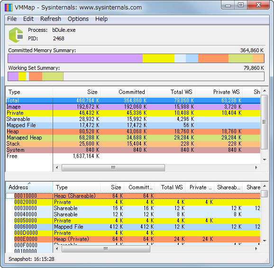Maximize the VMMap window
The height and width of the screenshot is (268, 274).
point(241,5)
